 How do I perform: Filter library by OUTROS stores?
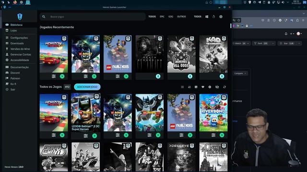click(x=181, y=17)
